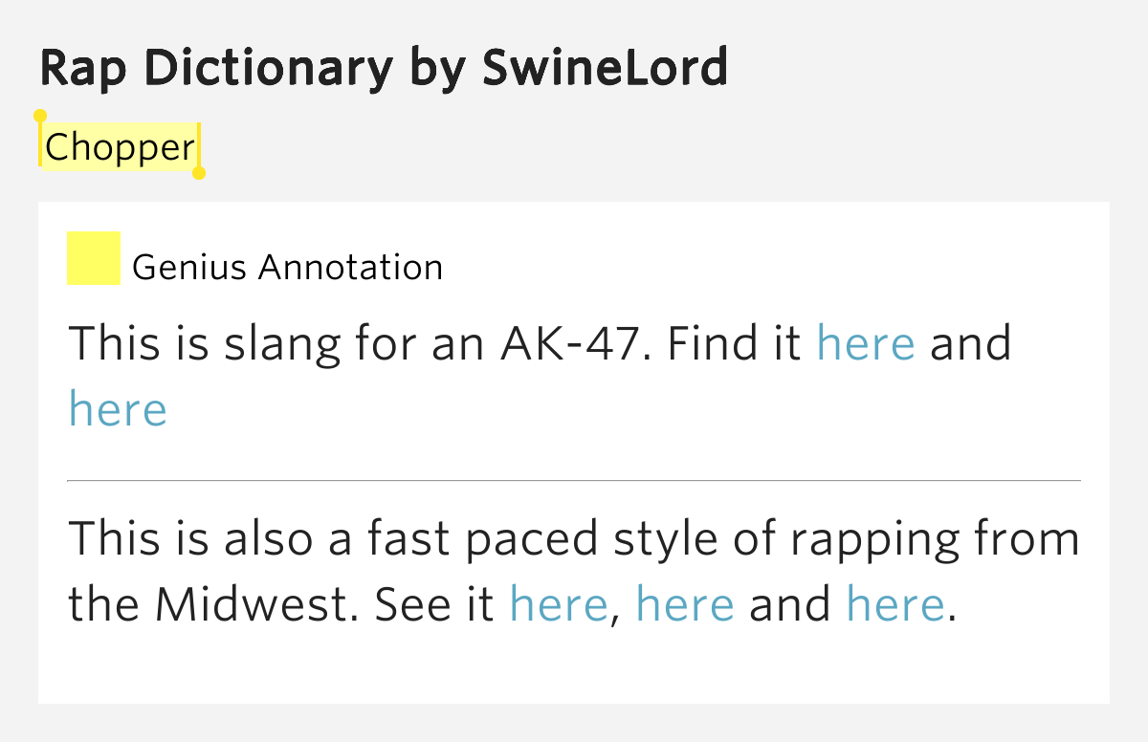Click the selection start handle before "Chopper"
Image resolution: width=1148 pixels, height=742 pixels.
[40, 117]
